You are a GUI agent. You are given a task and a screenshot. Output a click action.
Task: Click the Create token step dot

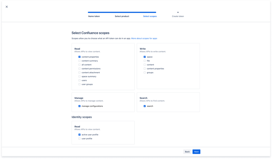click(x=178, y=12)
